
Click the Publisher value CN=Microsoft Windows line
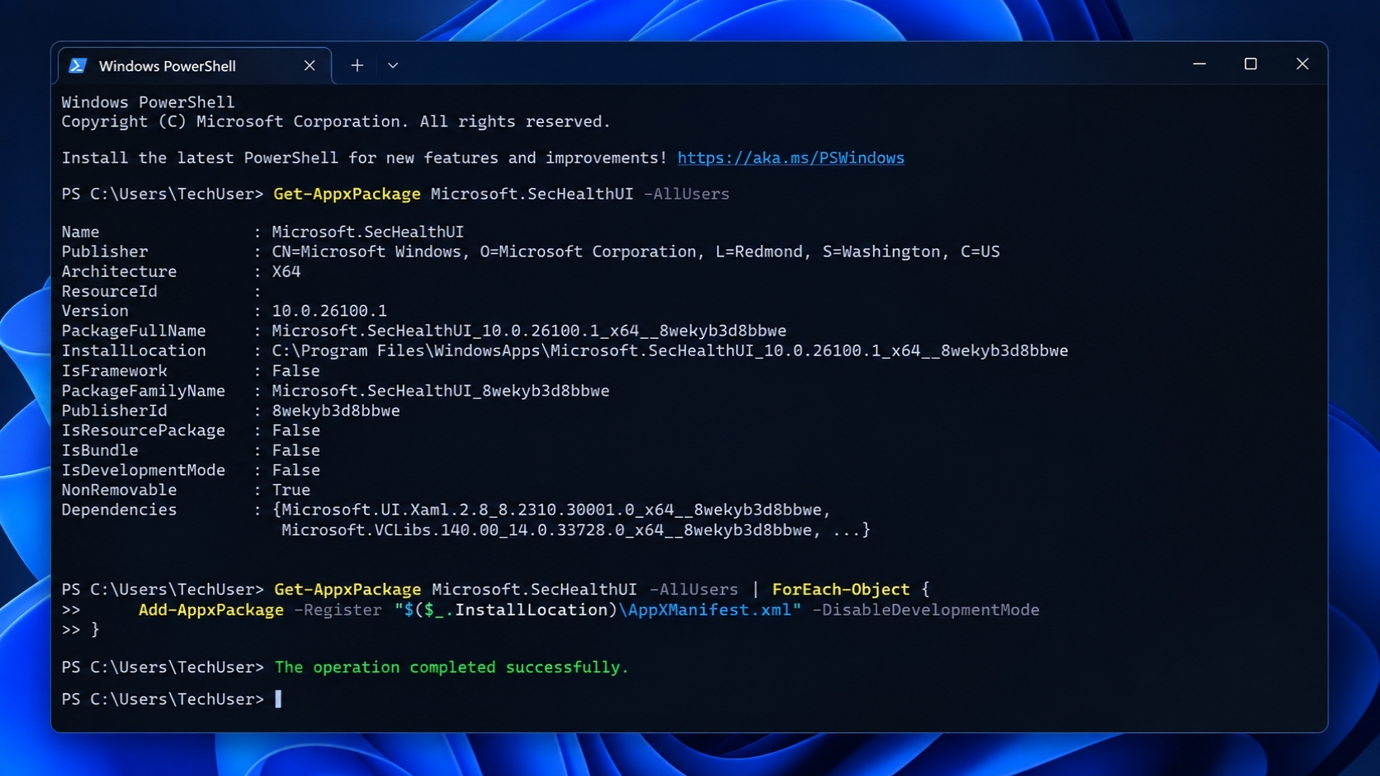636,252
